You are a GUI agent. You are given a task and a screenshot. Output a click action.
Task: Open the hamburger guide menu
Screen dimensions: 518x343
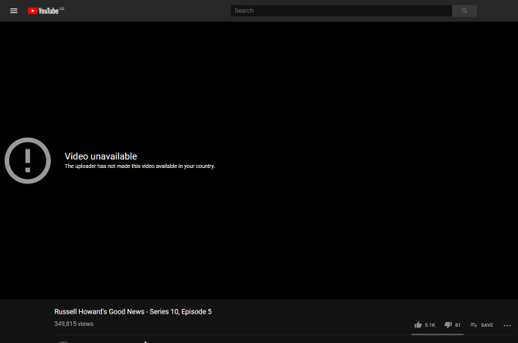pyautogui.click(x=13, y=11)
